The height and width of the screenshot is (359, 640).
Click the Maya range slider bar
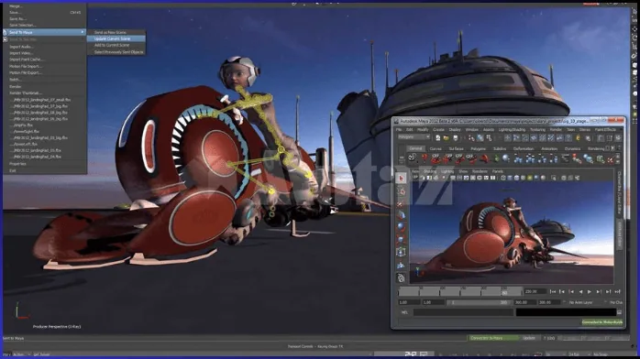[479, 302]
